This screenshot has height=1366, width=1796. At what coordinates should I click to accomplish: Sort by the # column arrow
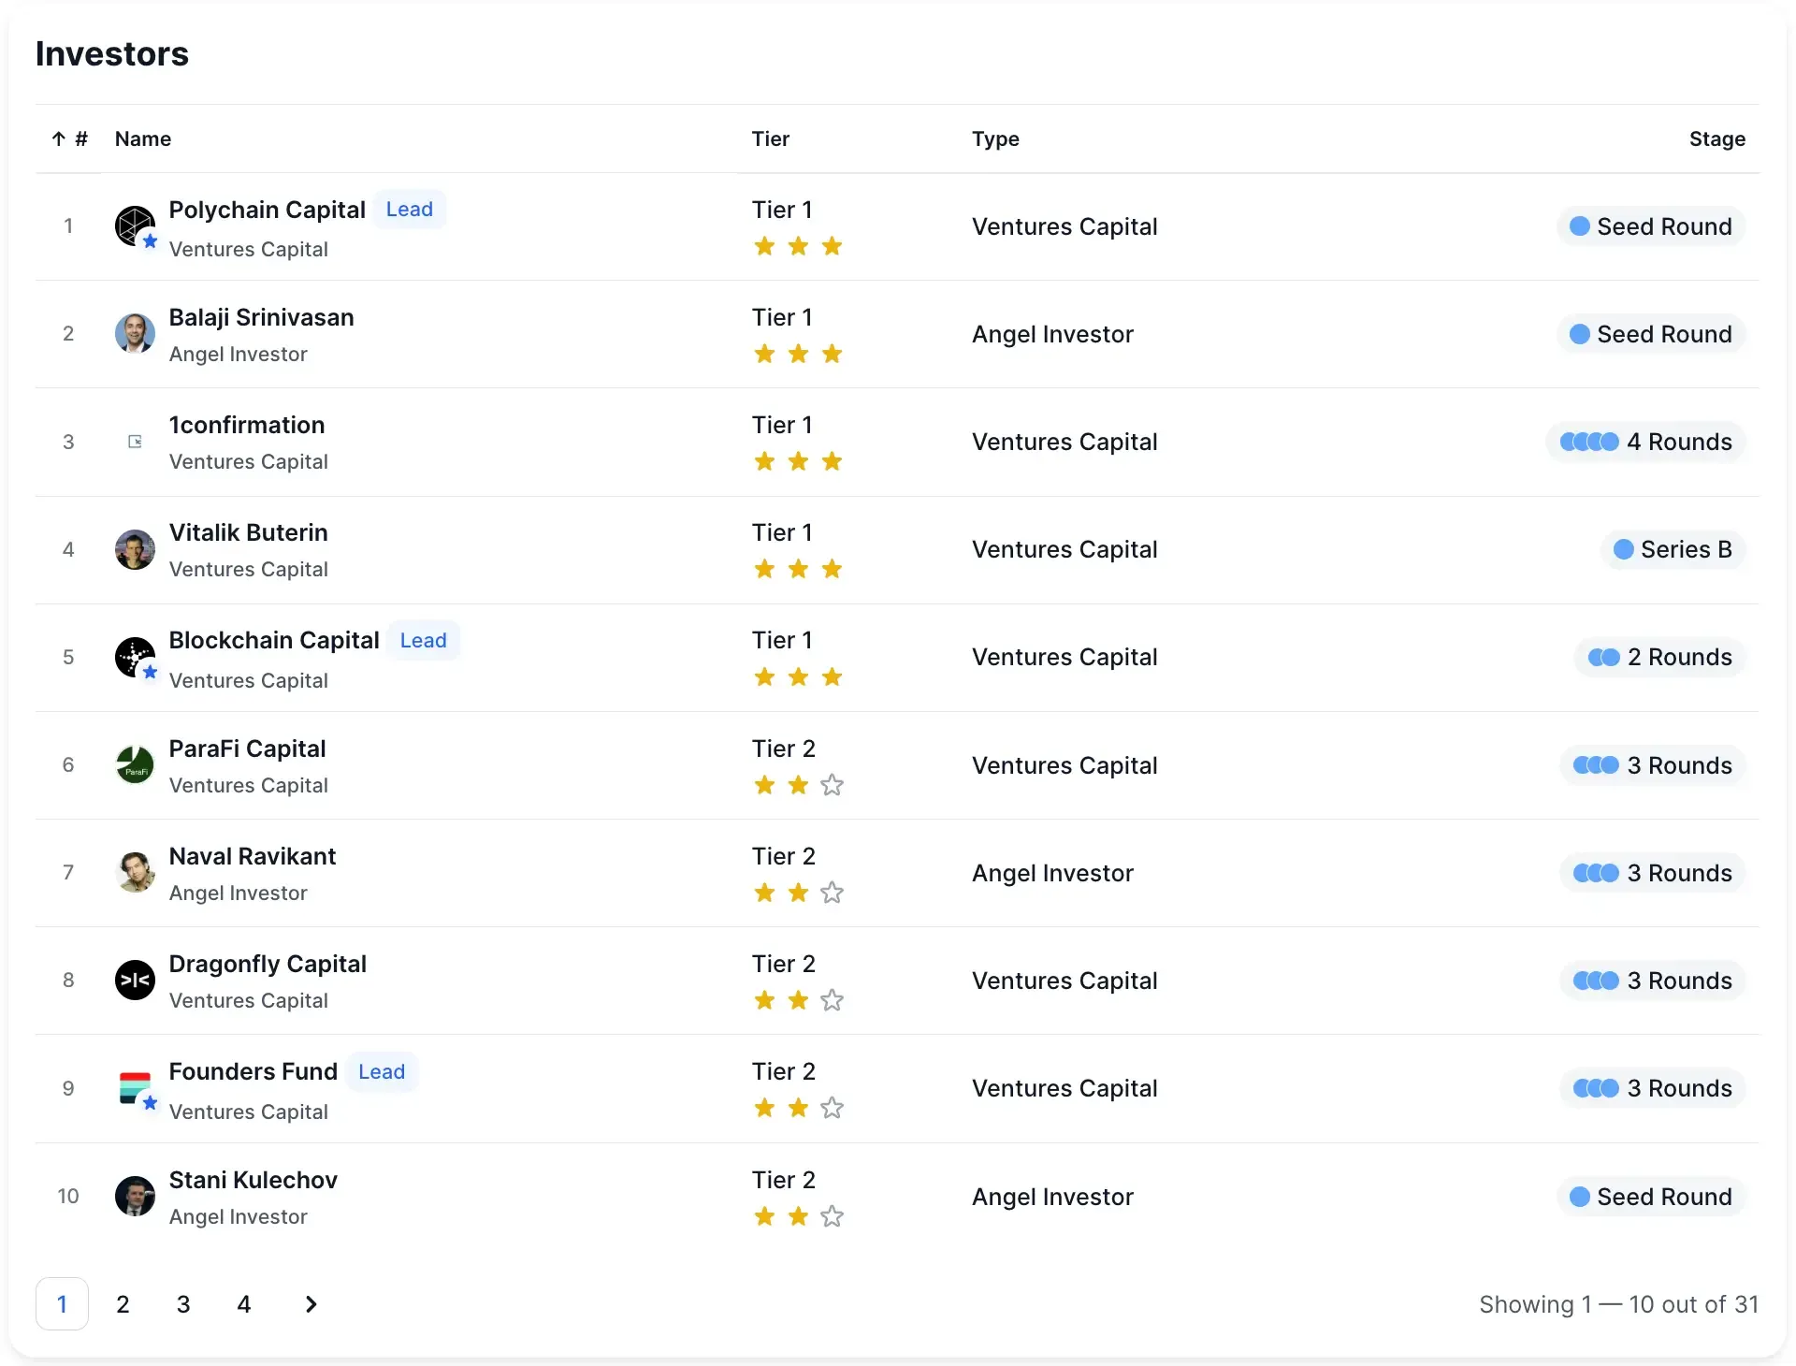[59, 139]
